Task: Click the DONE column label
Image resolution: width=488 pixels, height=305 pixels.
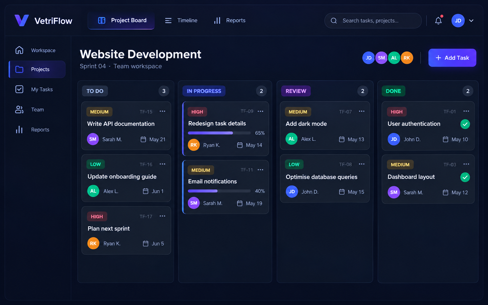Action: click(394, 91)
